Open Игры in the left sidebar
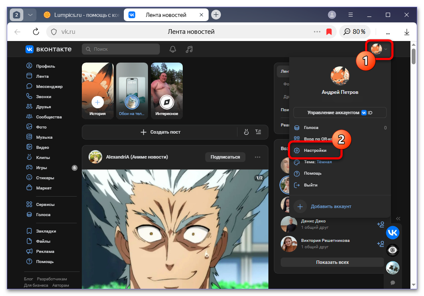The width and height of the screenshot is (424, 296). pyautogui.click(x=36, y=168)
